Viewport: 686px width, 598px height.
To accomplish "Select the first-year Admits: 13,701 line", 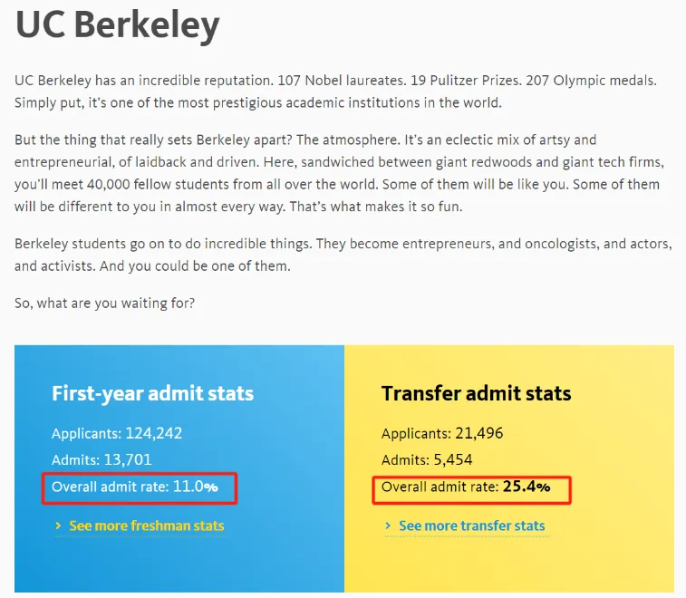I will pos(101,459).
